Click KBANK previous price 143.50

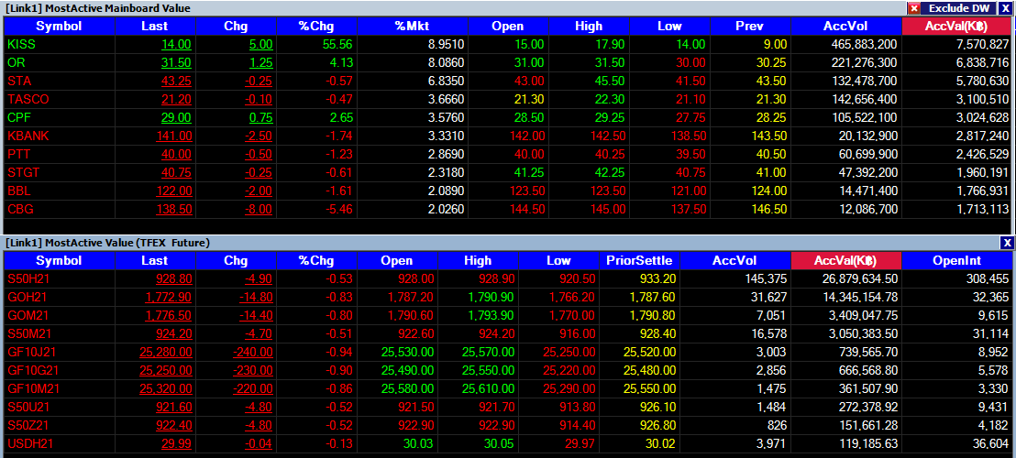[769, 136]
